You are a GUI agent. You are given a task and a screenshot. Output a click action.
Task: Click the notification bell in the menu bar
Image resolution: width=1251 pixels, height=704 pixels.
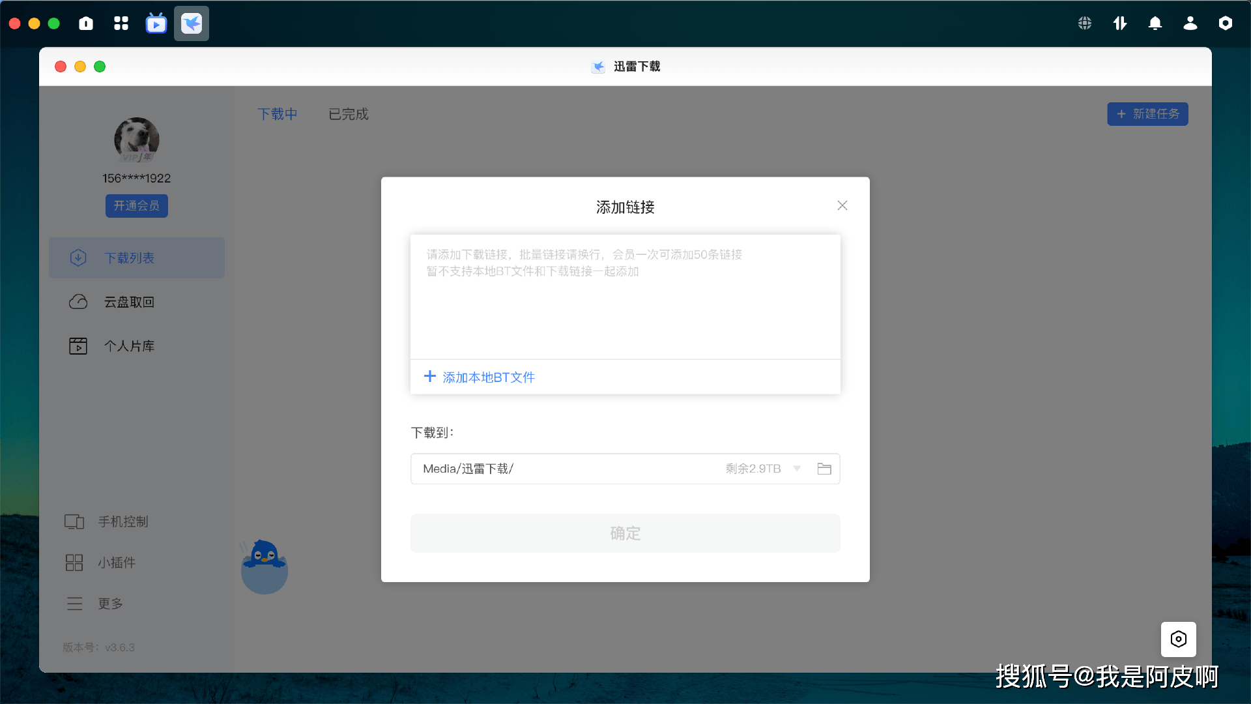pyautogui.click(x=1155, y=23)
